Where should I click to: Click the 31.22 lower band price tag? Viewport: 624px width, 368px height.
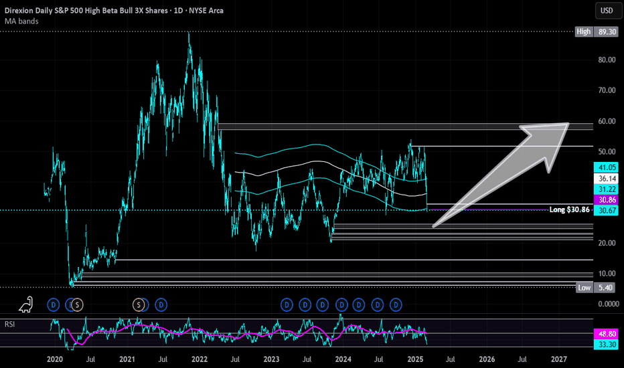(606, 189)
